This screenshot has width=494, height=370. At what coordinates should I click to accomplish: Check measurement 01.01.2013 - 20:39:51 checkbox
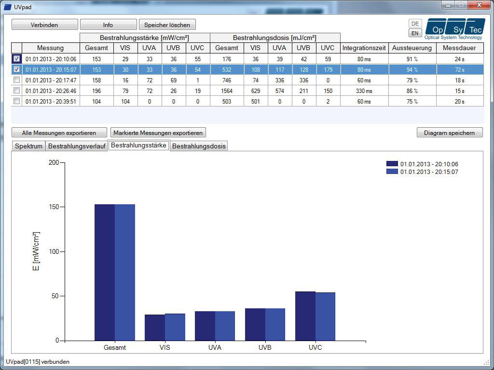[17, 101]
